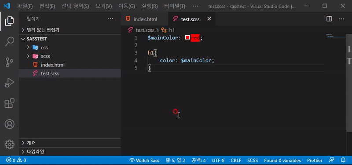The width and height of the screenshot is (352, 165).
Task: Click the VS Code logo icon
Action: 7,6
